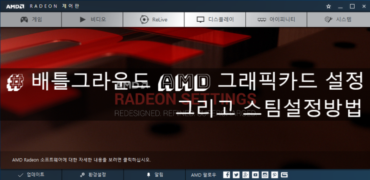Maximize the Radeon 제어판 window
Viewport: 370px width, 180px height.
pos(352,6)
